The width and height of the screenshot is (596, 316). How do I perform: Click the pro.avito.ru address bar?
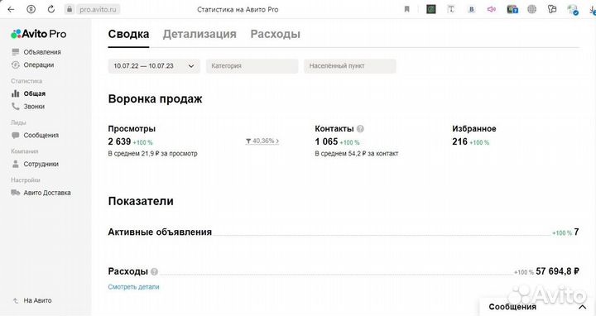(x=98, y=9)
